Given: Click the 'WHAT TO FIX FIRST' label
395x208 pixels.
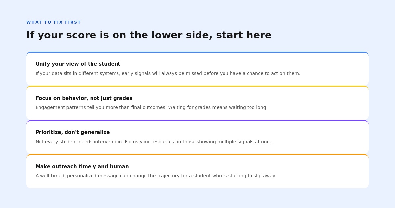Looking at the screenshot, I should tap(54, 22).
